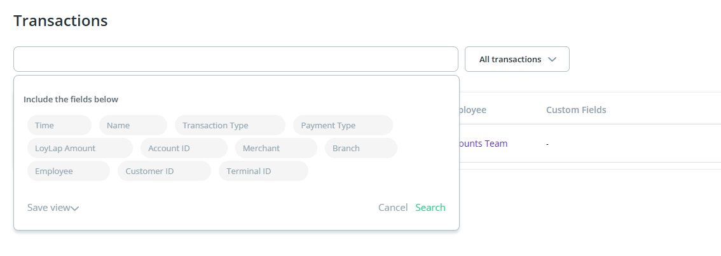Viewport: 721px width, 256px height.
Task: Toggle the Branch field chip
Action: pyautogui.click(x=360, y=148)
